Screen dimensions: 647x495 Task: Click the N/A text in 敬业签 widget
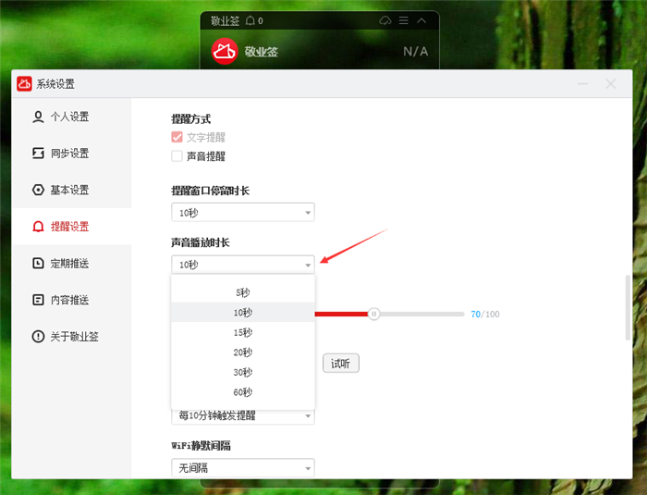[x=416, y=52]
